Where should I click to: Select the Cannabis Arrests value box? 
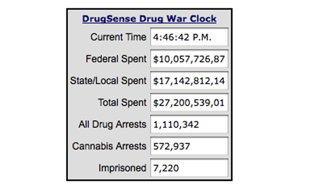189,146
